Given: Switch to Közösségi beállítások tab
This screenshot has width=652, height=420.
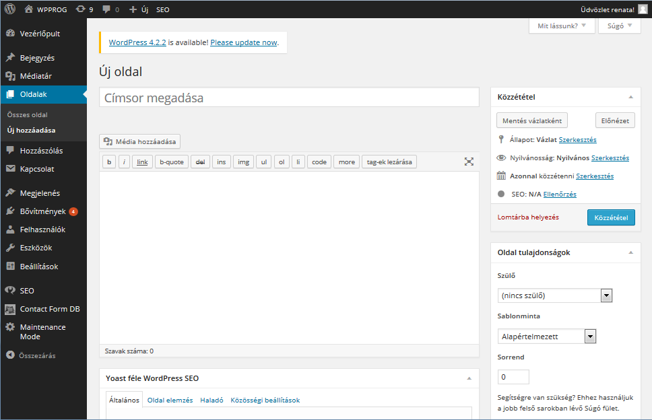Looking at the screenshot, I should [x=265, y=400].
